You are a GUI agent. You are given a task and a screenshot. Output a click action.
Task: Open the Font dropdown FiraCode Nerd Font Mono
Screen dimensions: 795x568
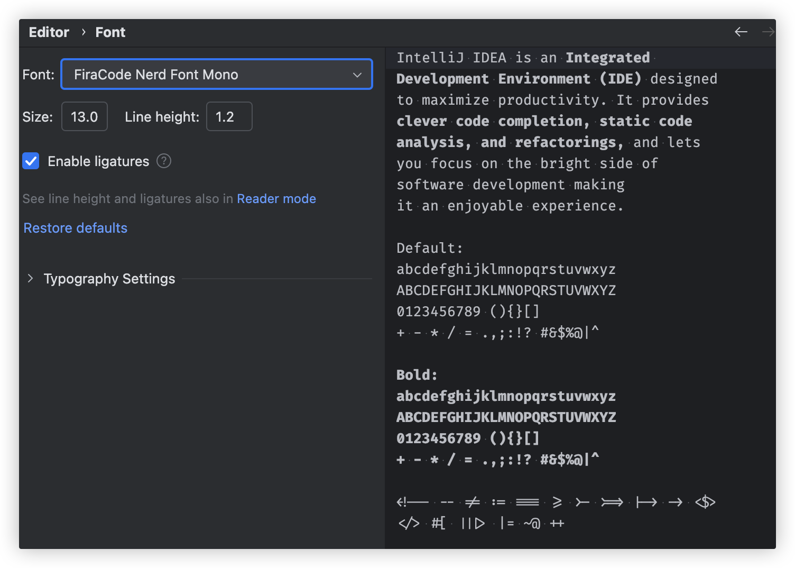pyautogui.click(x=217, y=74)
